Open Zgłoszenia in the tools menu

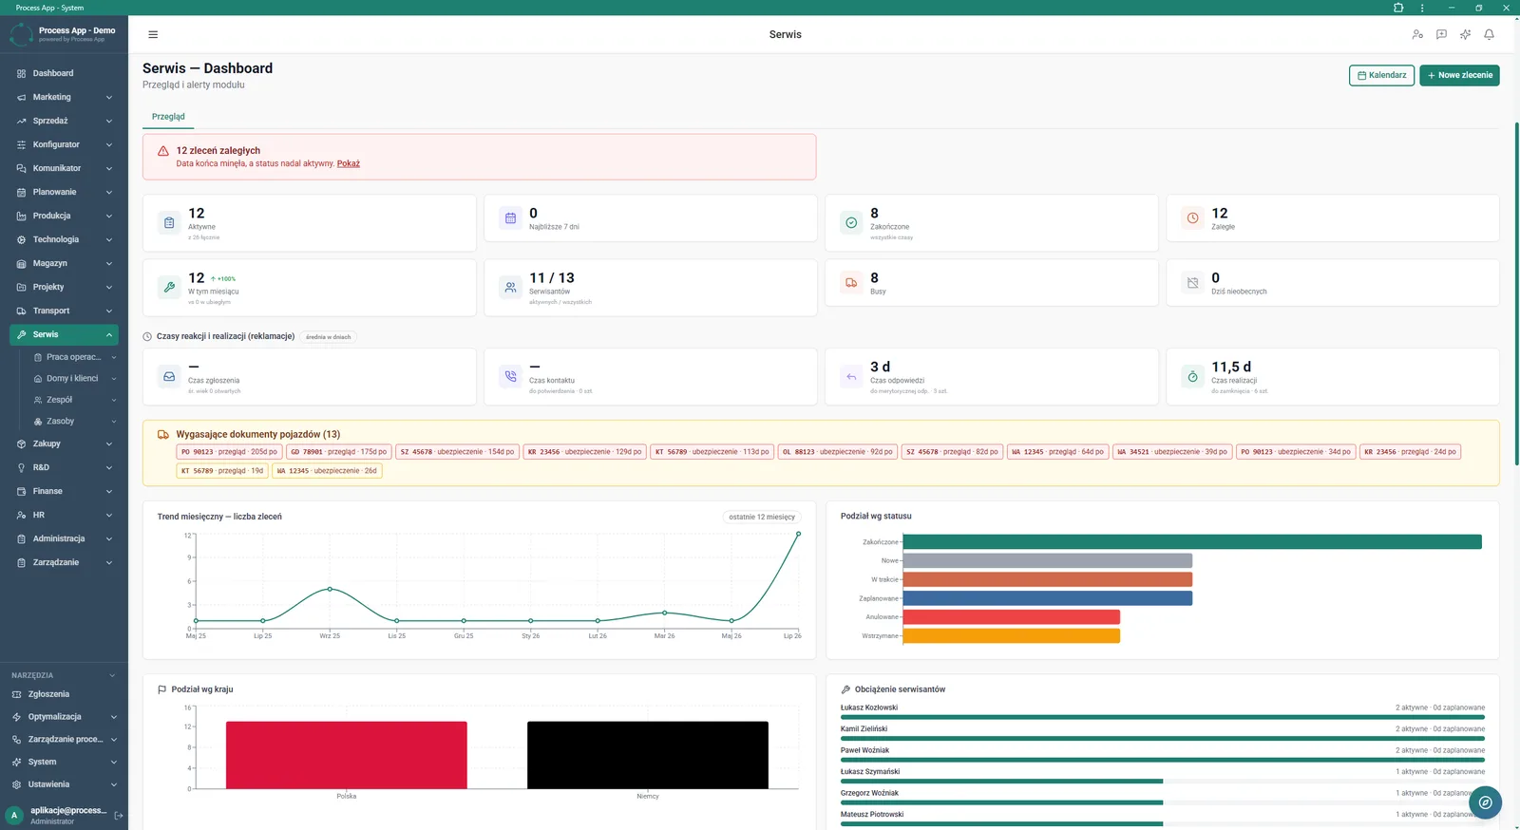pyautogui.click(x=64, y=694)
